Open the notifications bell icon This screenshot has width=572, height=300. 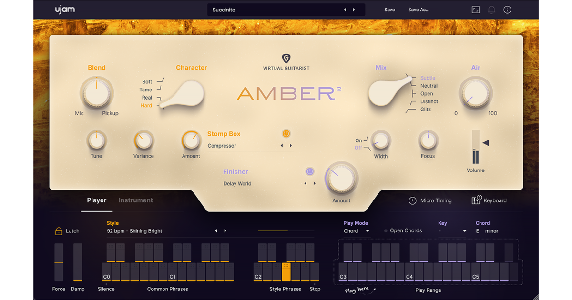[x=491, y=10]
